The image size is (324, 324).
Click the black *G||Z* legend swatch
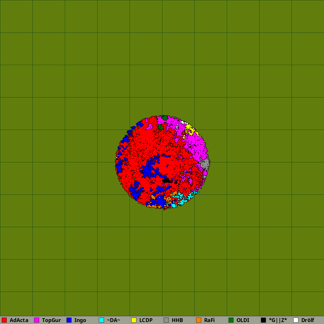point(263,320)
